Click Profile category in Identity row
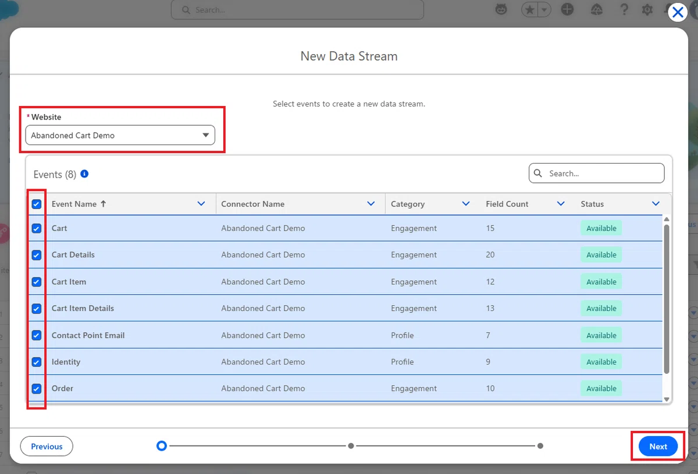The height and width of the screenshot is (474, 698). [x=403, y=362]
